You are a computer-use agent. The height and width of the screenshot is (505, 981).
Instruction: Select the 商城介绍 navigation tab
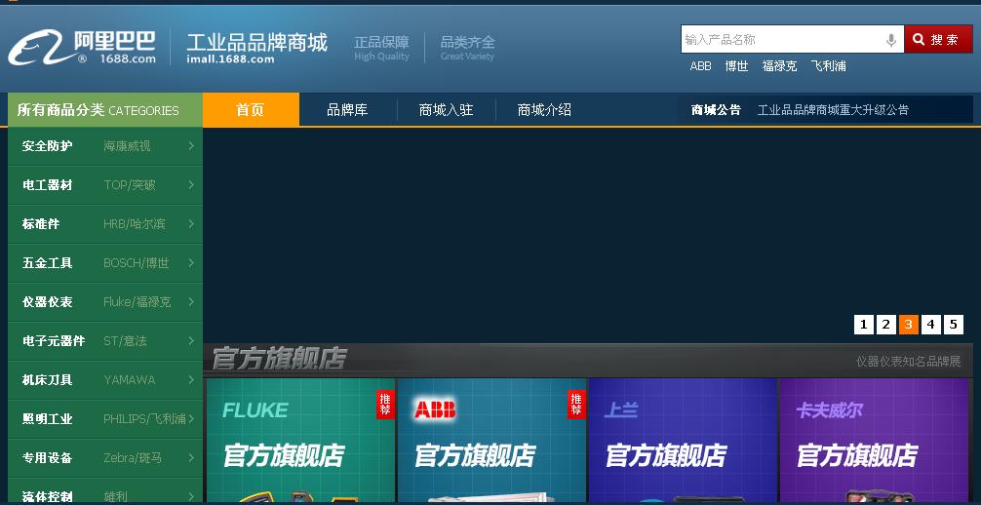click(544, 109)
